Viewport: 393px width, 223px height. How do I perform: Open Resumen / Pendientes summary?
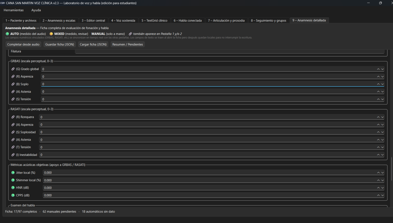click(x=127, y=44)
